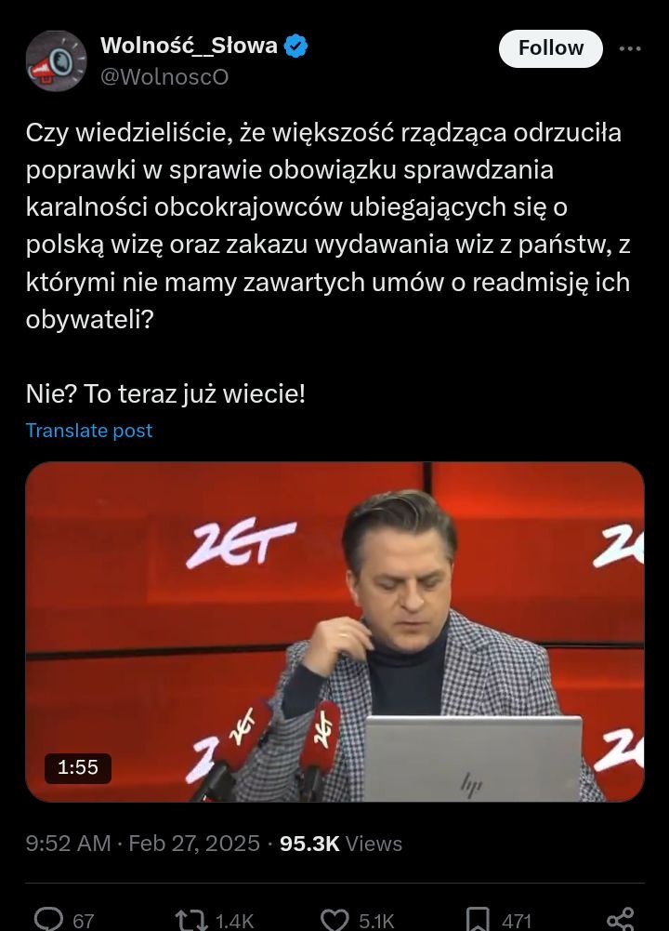Open the @WolnoscO handle link
Image resolution: width=669 pixels, height=931 pixels.
(164, 77)
